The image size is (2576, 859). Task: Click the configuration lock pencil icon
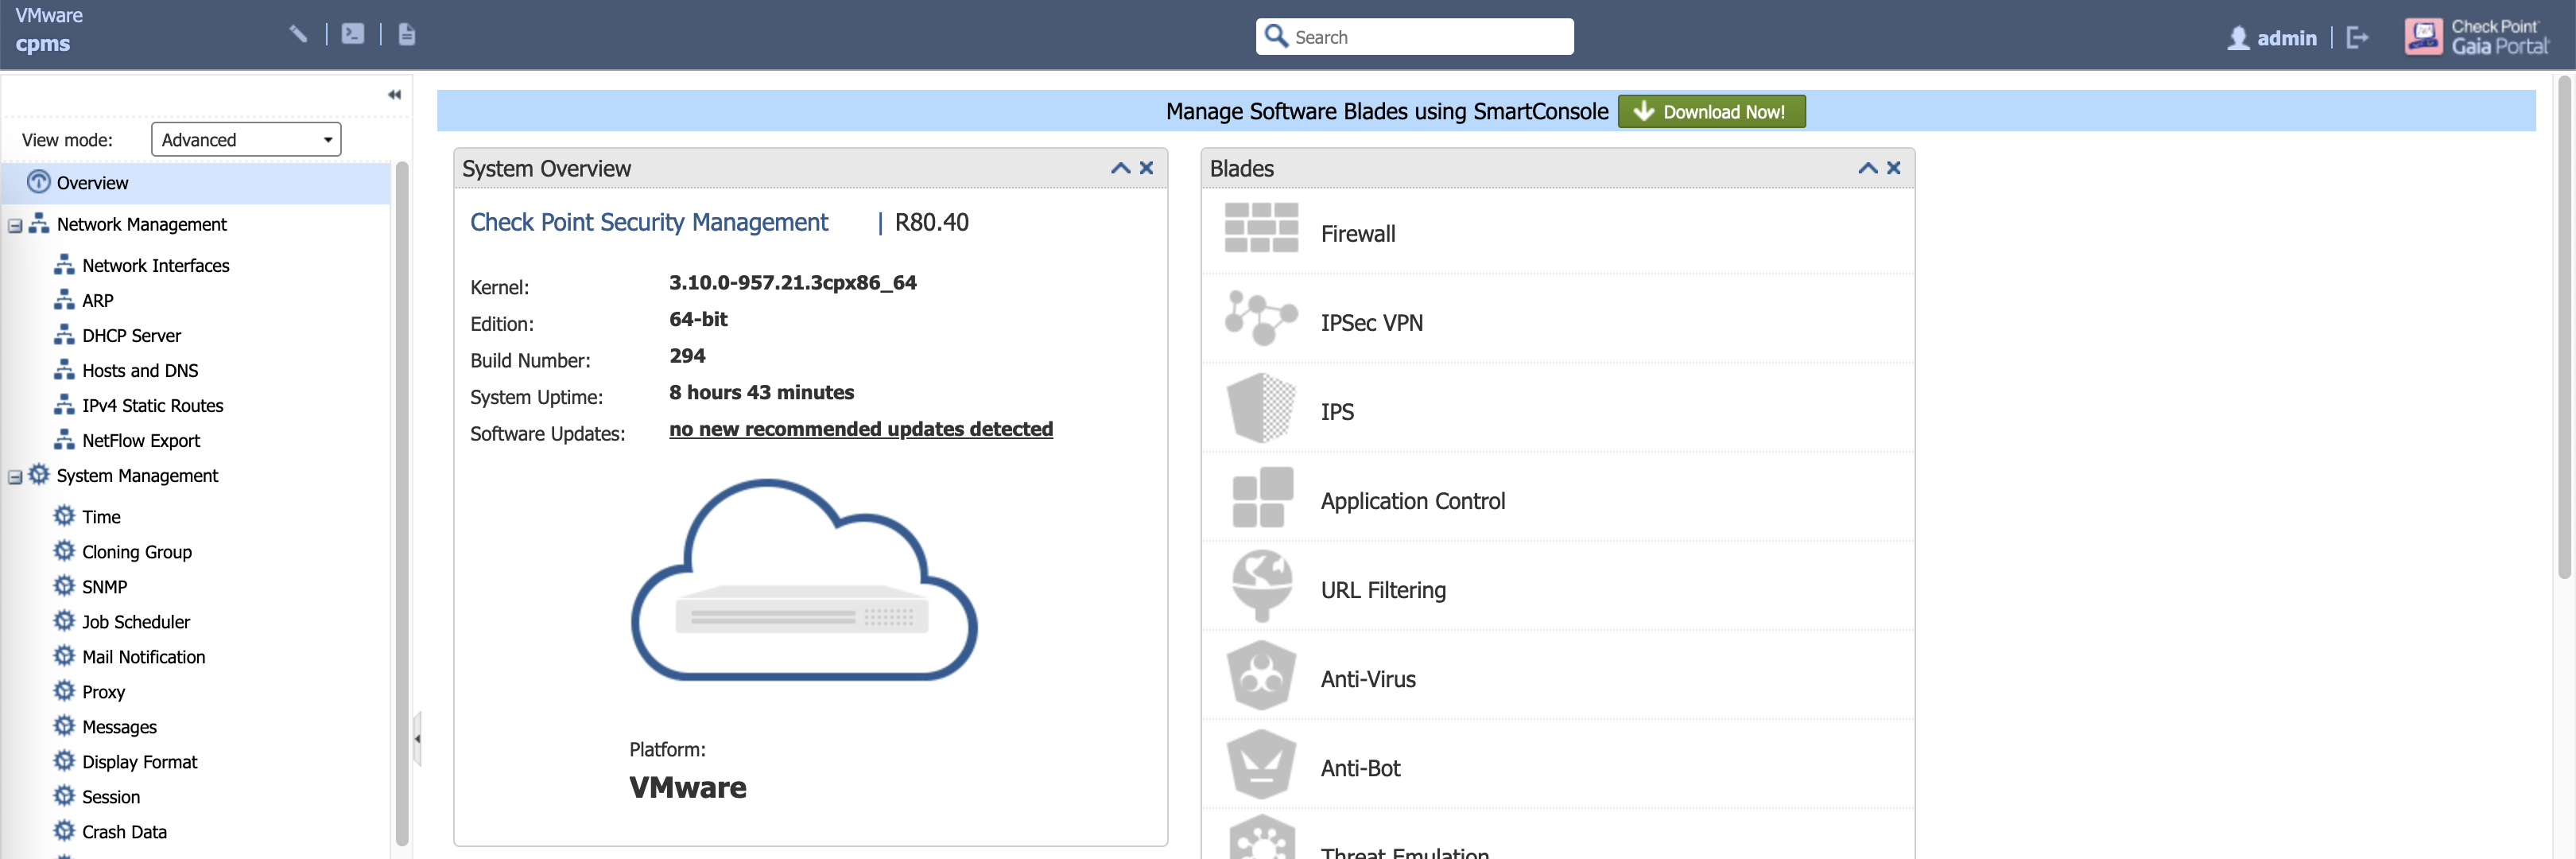[x=298, y=34]
